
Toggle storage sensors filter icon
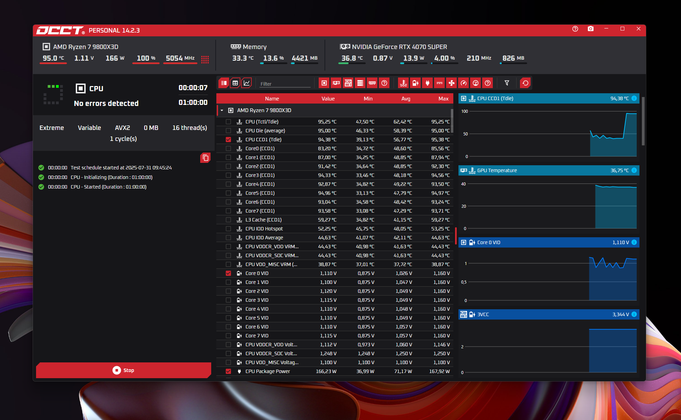360,83
